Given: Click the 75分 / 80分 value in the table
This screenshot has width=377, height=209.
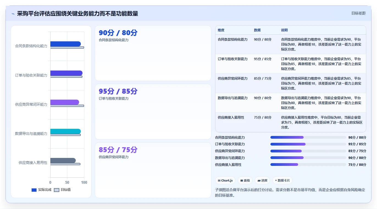Looking at the screenshot, I should click(x=263, y=118).
